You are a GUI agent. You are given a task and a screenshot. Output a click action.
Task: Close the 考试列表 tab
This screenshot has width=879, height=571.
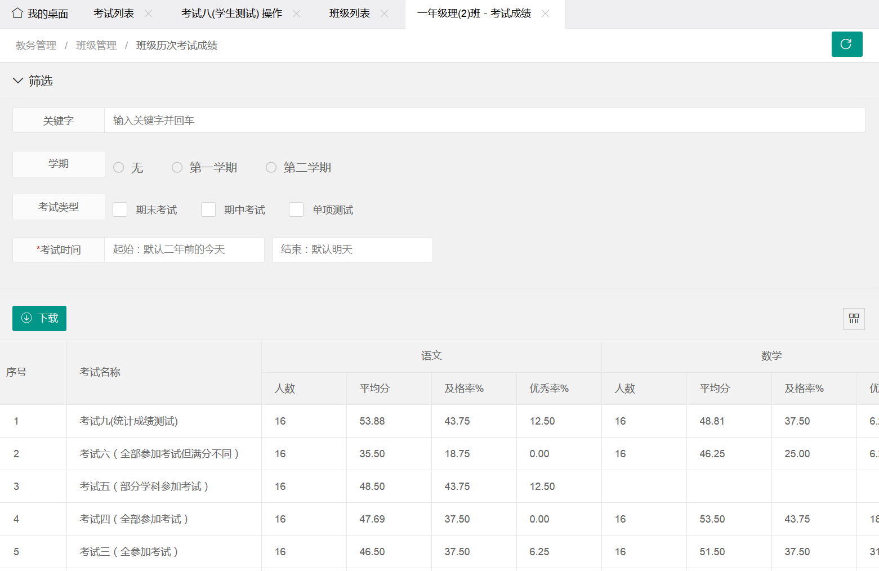pyautogui.click(x=149, y=14)
